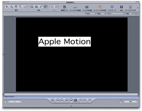Open the 100% zoom level dropdown

coord(91,14)
